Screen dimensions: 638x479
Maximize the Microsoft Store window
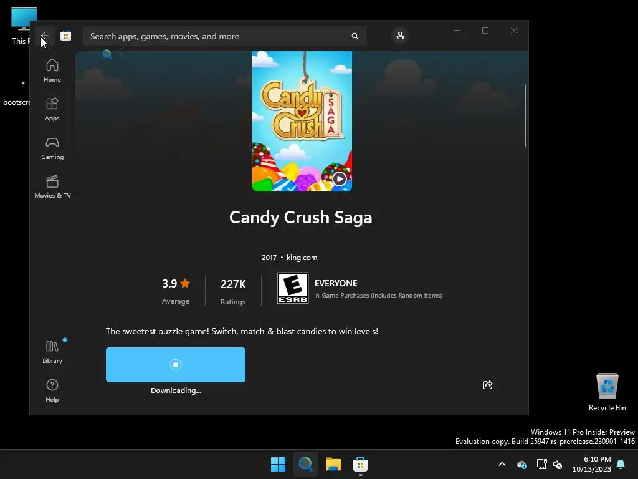[485, 31]
